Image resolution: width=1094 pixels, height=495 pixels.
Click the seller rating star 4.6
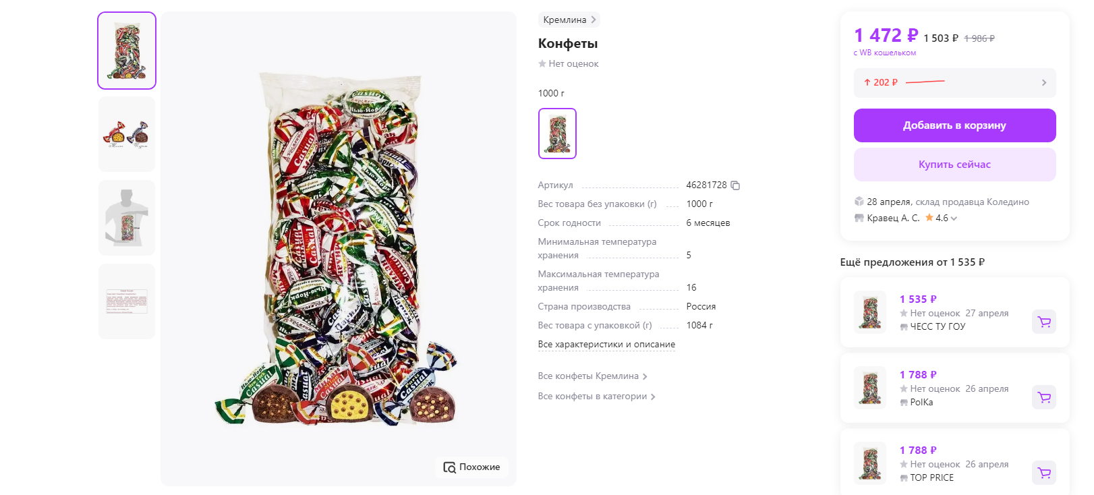929,218
